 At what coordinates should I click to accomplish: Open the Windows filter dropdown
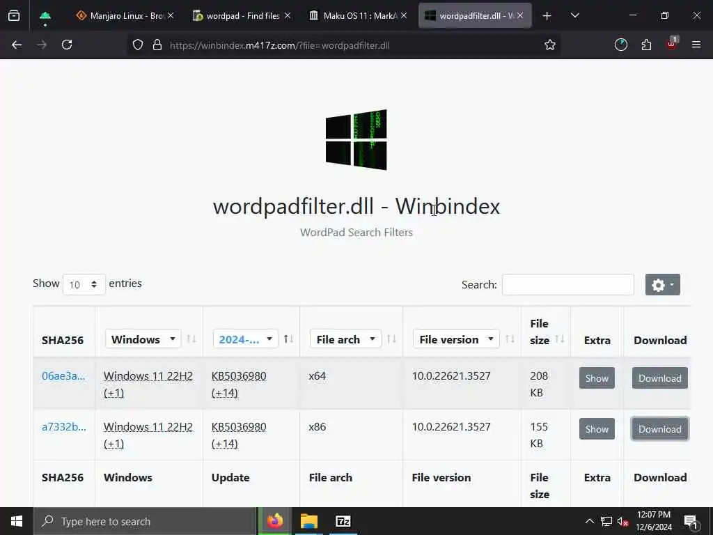click(143, 339)
